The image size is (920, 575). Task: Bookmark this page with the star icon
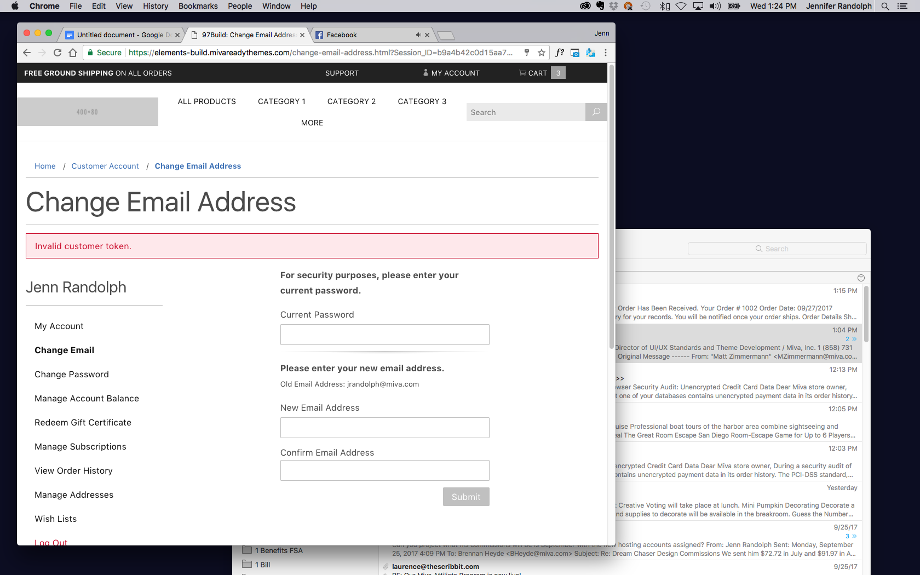coord(542,53)
